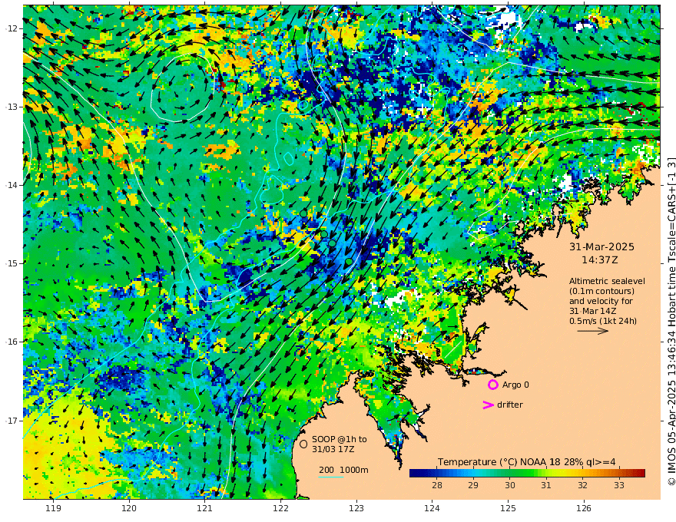Click the SOOP legend circle symbol

[x=303, y=444]
